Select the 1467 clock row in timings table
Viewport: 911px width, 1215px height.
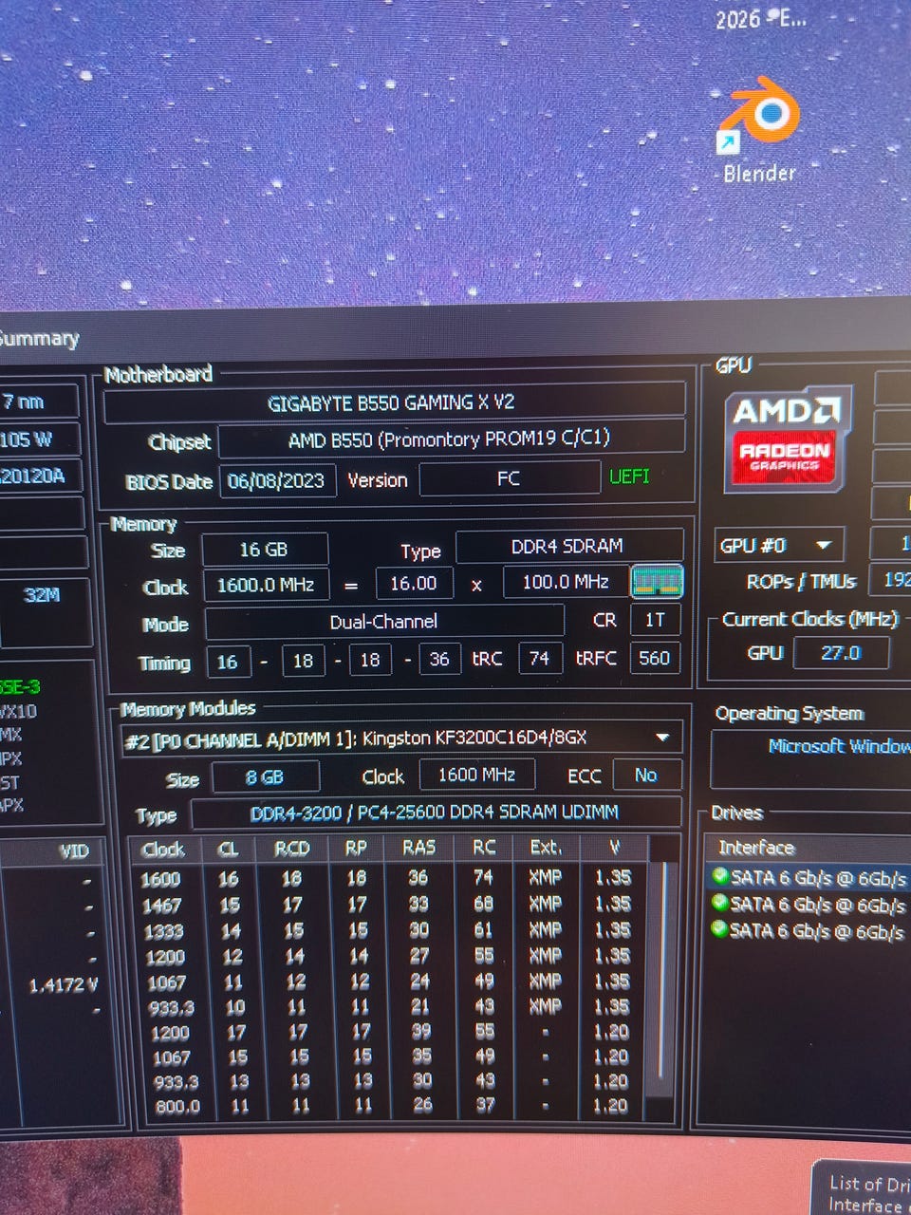(391, 905)
